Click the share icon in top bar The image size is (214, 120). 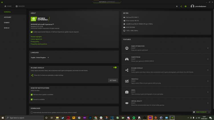(181, 6)
